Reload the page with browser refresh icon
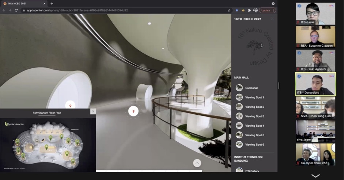Screen dimensions: 344x180 click(x=16, y=10)
